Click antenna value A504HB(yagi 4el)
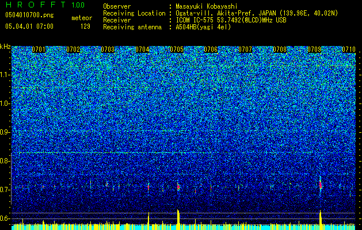 pyautogui.click(x=203, y=27)
